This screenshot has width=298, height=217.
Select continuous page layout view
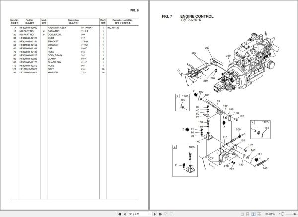(x=248, y=214)
